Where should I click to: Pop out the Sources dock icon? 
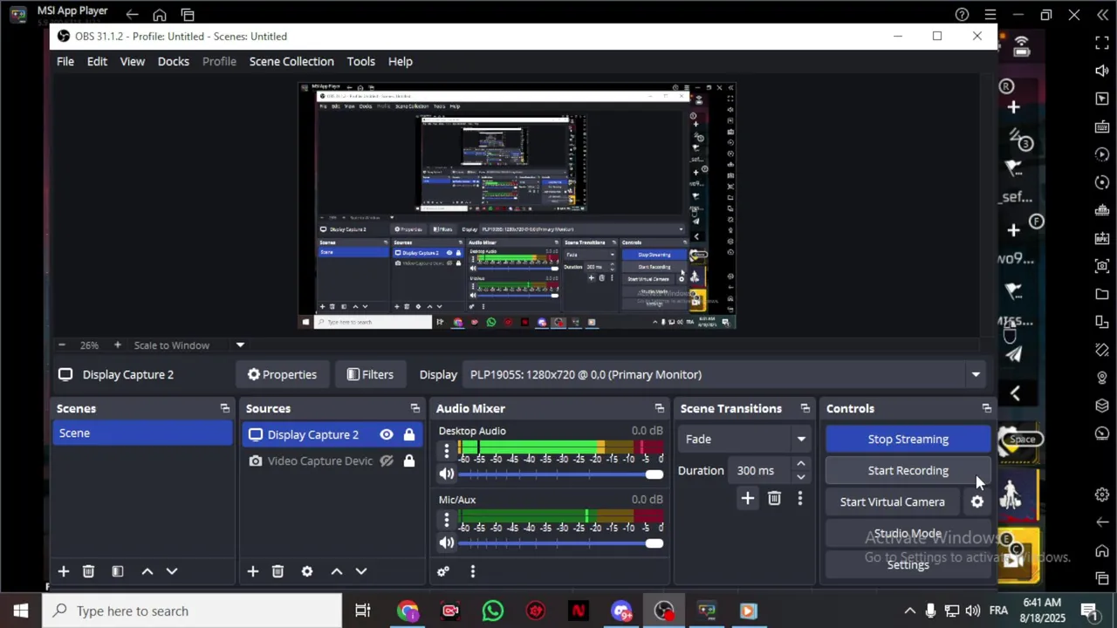coord(415,408)
